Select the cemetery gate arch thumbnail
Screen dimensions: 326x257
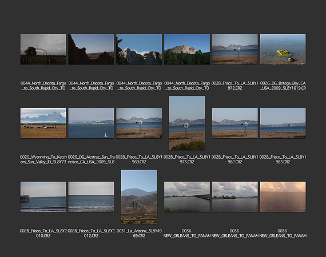point(43,49)
